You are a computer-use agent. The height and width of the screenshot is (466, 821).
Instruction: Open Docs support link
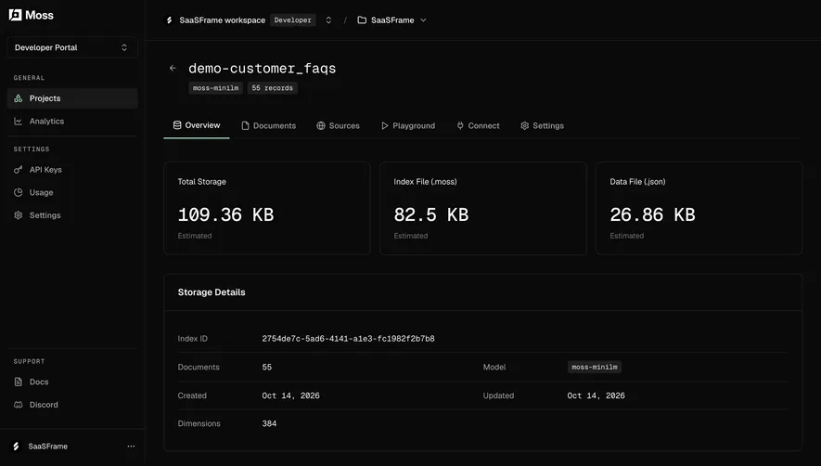click(72, 382)
